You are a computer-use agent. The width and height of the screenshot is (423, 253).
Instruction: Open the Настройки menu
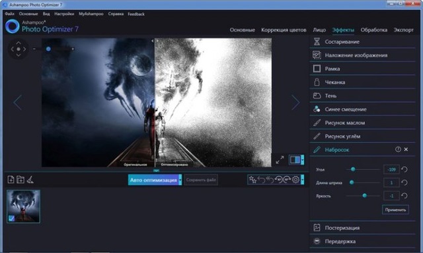[64, 14]
